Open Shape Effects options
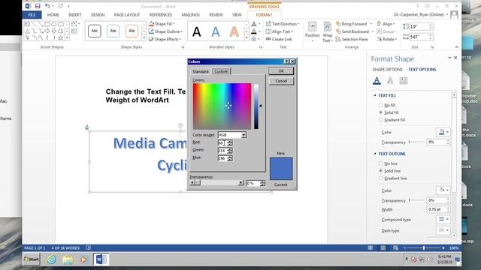The width and height of the screenshot is (481, 270). tap(165, 39)
